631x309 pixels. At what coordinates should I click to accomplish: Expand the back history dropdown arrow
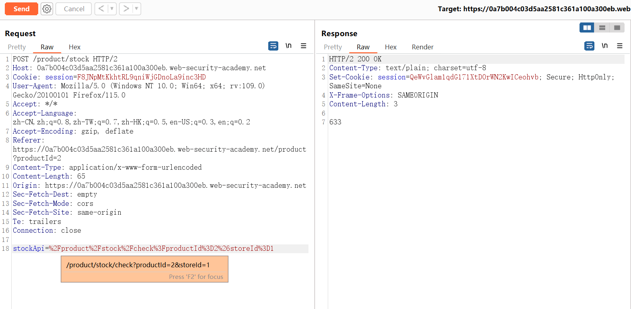(112, 9)
